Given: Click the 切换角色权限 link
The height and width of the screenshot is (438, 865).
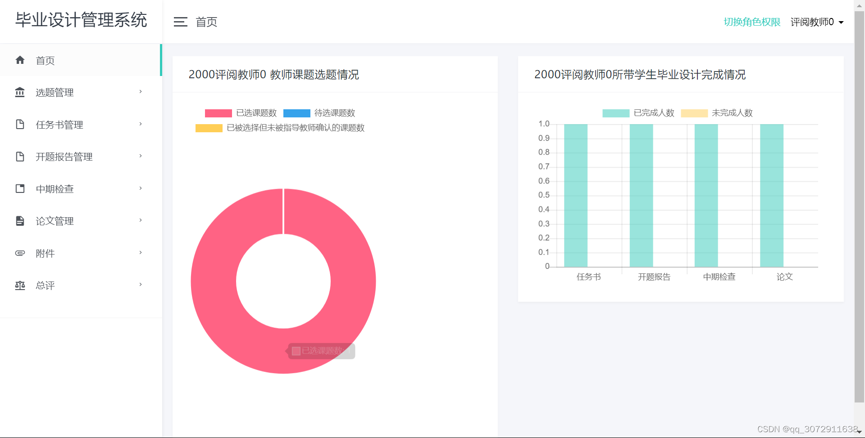Looking at the screenshot, I should tap(752, 22).
